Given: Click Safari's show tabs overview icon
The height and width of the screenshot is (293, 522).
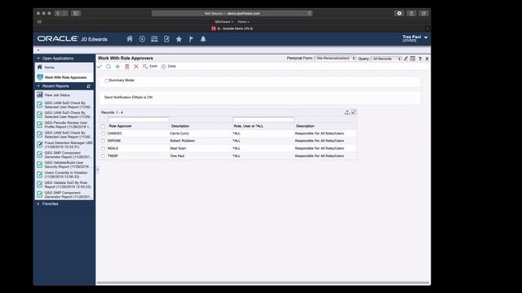Looking at the screenshot, I should point(423,13).
